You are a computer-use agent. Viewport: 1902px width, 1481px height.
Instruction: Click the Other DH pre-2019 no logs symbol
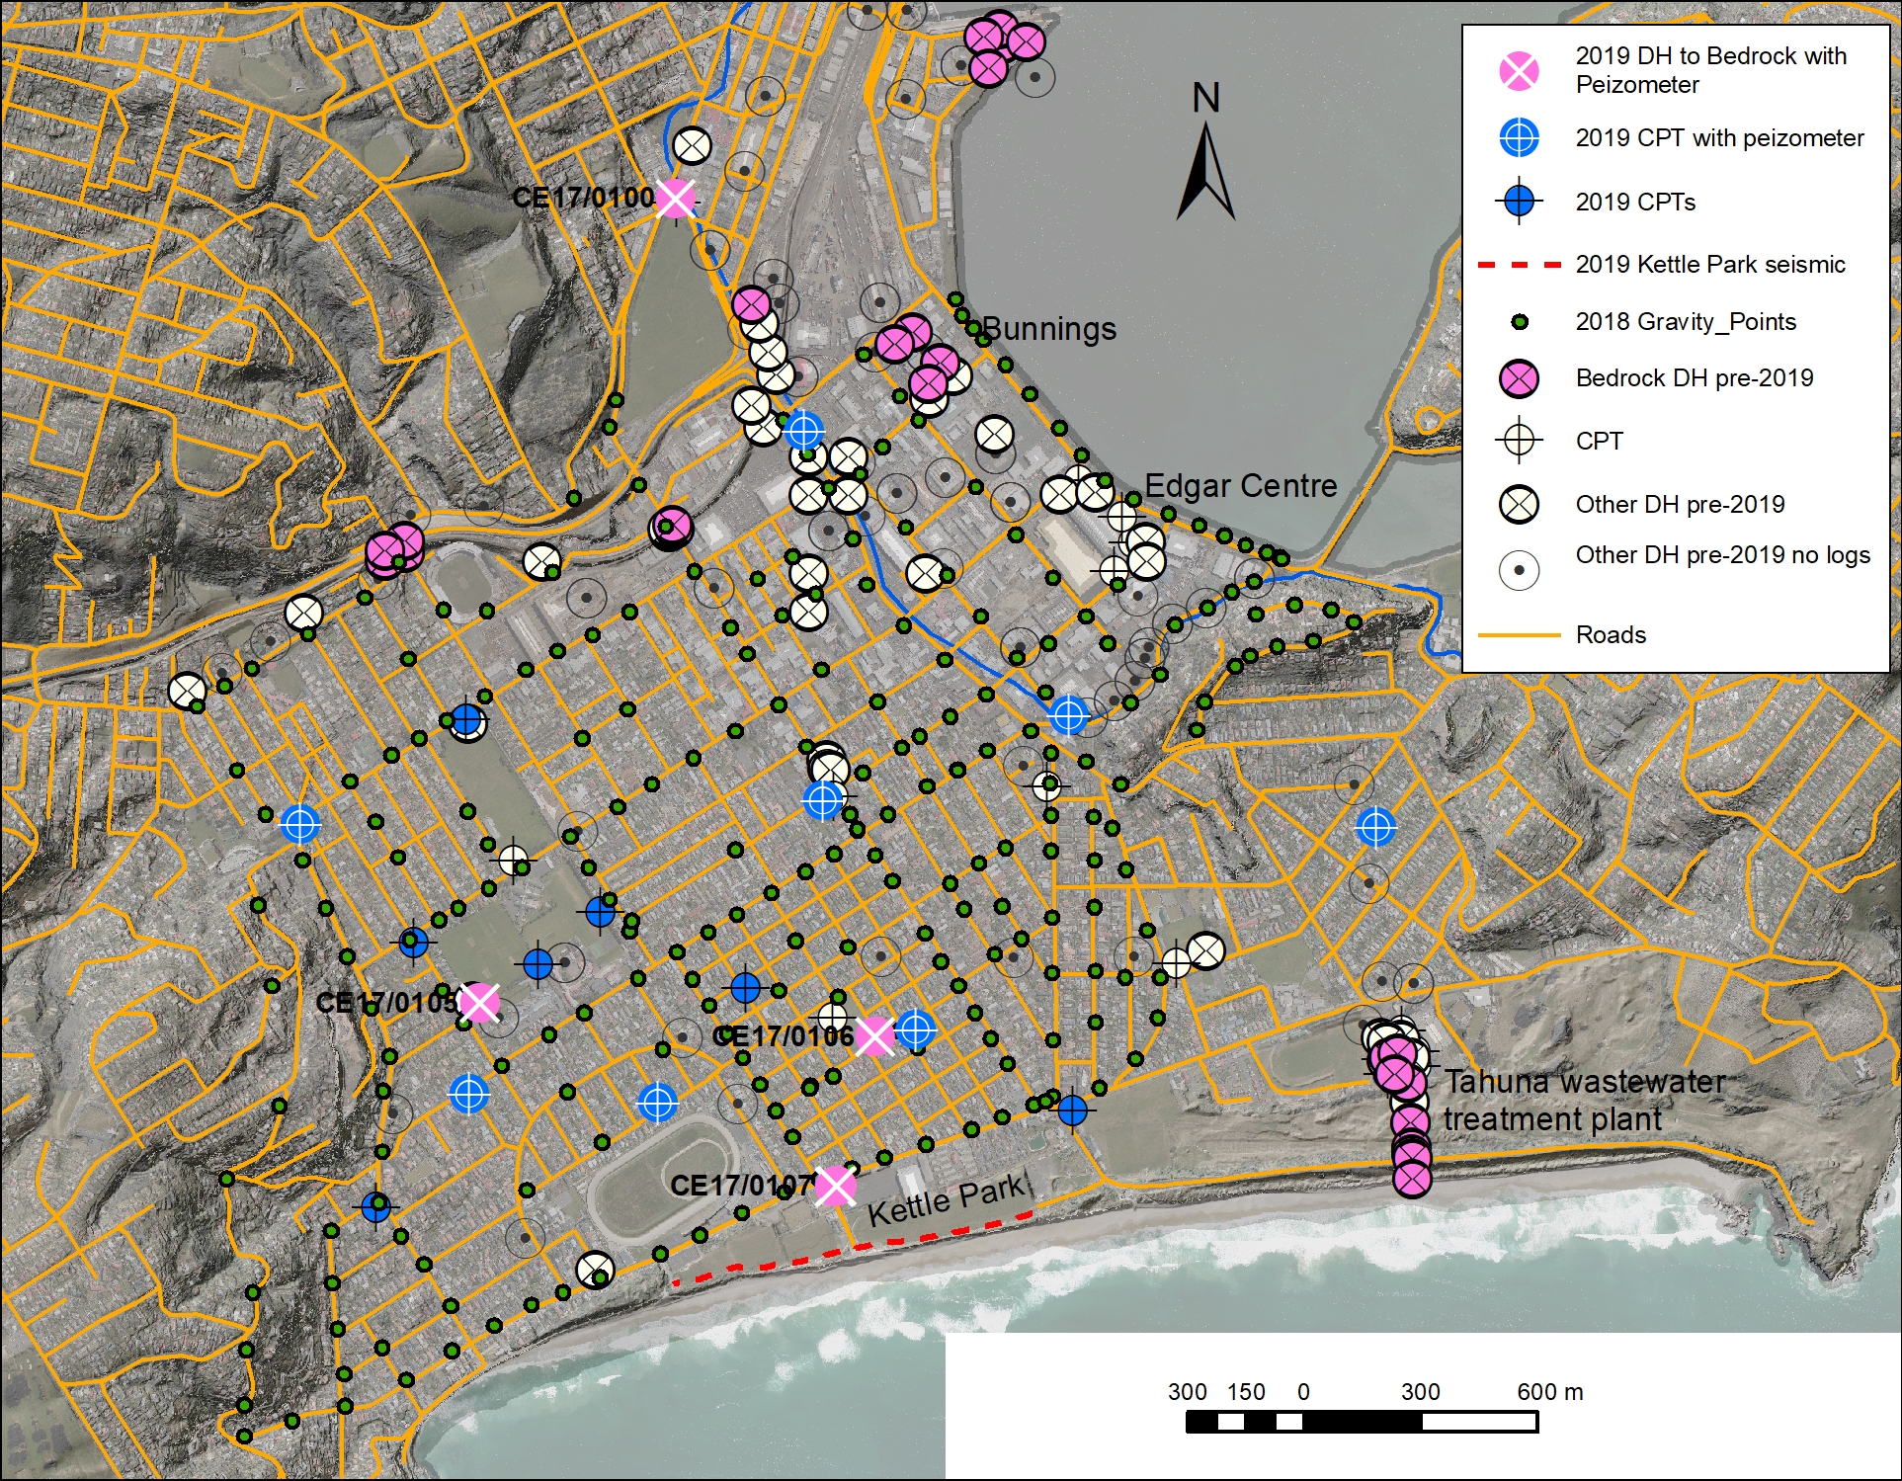click(x=1519, y=570)
